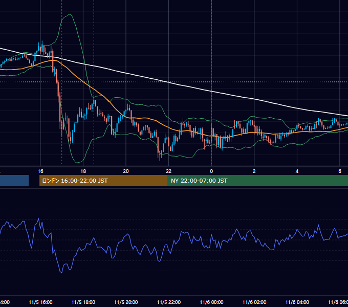
Task: Click the 11/5 16:00 date label
Action: coord(40,302)
